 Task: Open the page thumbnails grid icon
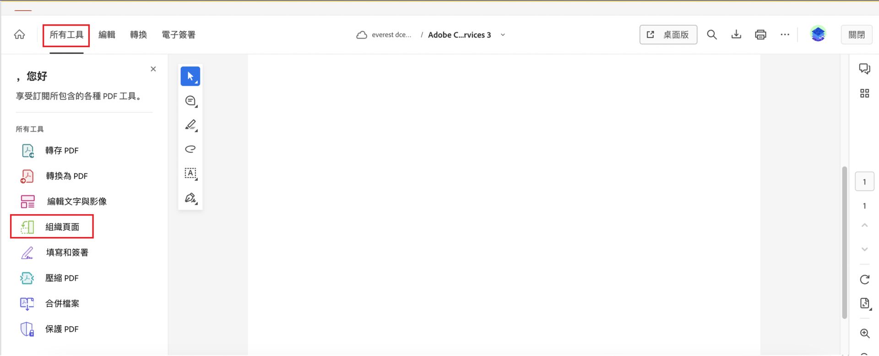(x=864, y=93)
